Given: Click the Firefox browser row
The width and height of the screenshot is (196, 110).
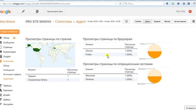Looking at the screenshot, I should coord(110,55).
